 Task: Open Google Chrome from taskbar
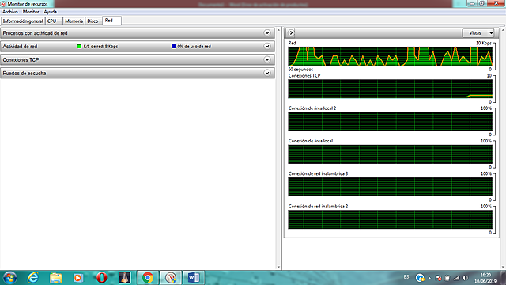[x=148, y=278]
